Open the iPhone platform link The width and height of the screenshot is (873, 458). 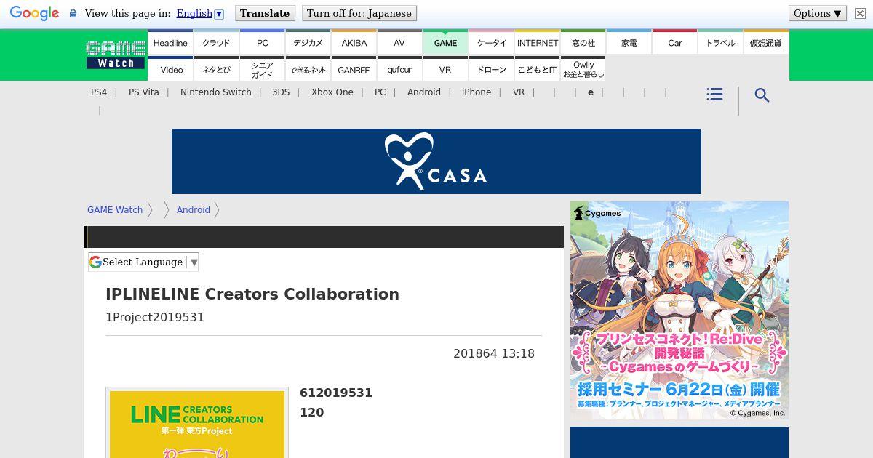click(477, 92)
